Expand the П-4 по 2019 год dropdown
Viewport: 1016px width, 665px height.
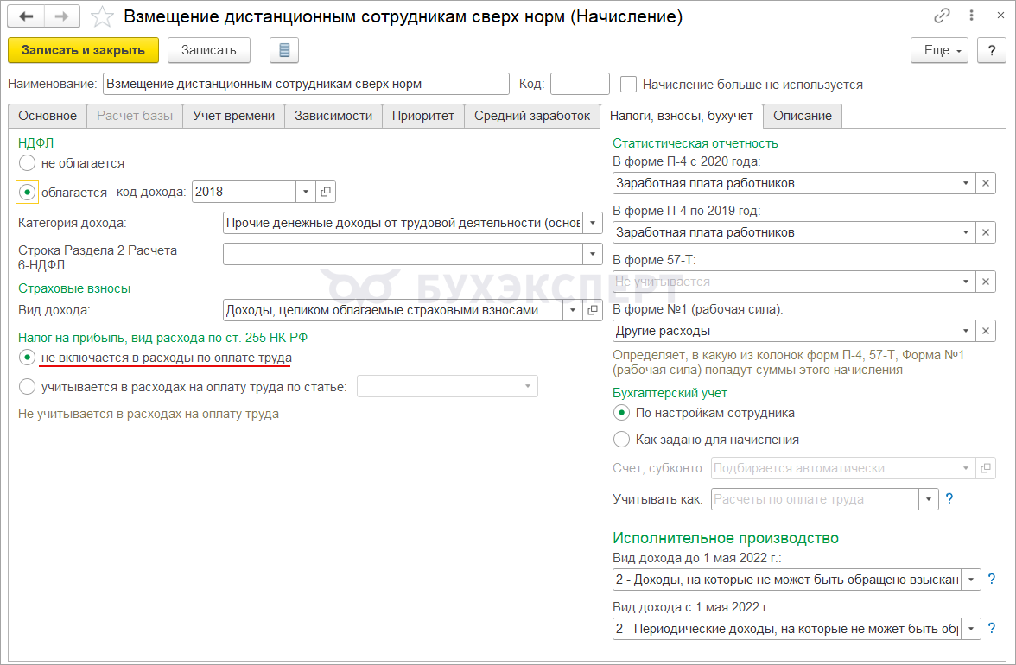tap(966, 232)
